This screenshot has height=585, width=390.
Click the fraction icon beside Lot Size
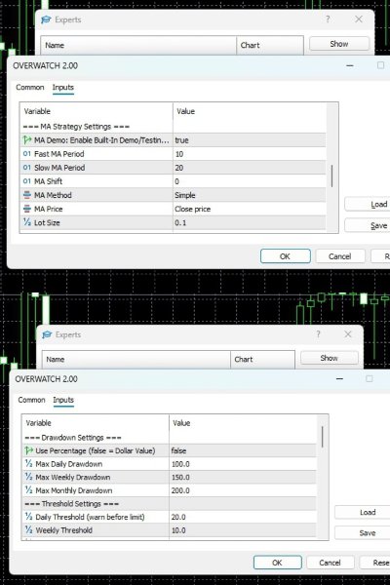click(x=27, y=222)
